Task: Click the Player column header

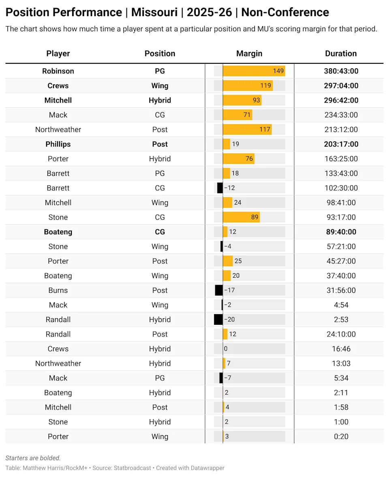Action: pyautogui.click(x=58, y=54)
